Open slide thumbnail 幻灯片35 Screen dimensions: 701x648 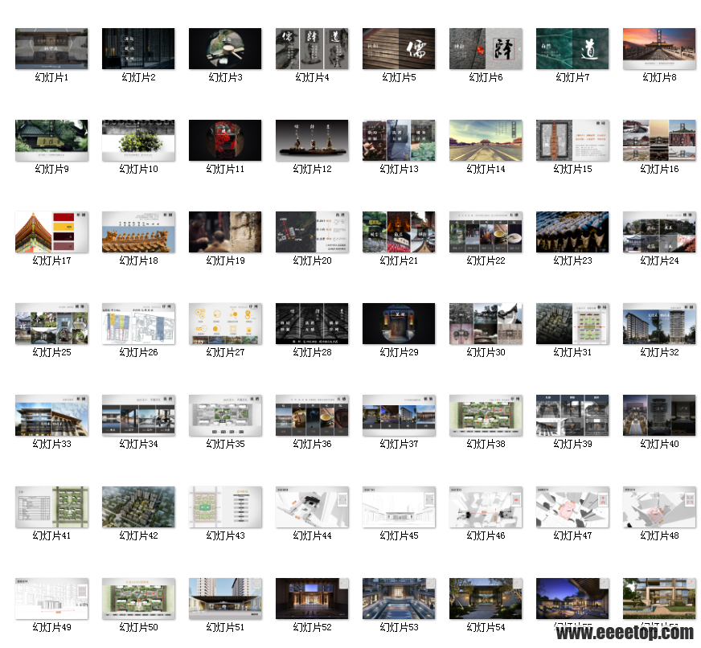click(225, 416)
